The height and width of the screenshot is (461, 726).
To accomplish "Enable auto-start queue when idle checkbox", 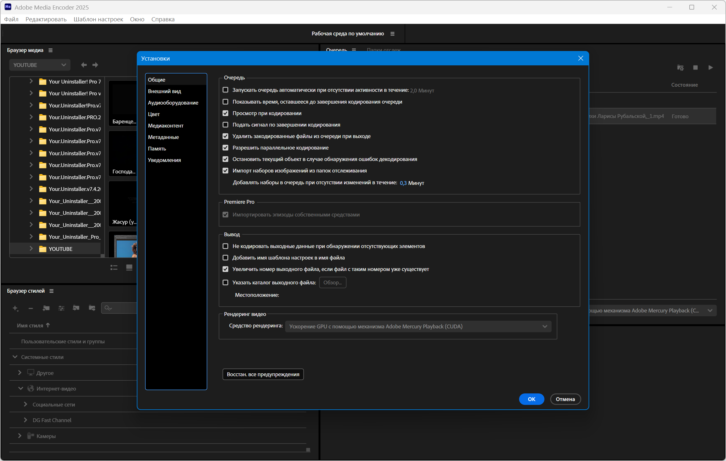I will click(225, 90).
